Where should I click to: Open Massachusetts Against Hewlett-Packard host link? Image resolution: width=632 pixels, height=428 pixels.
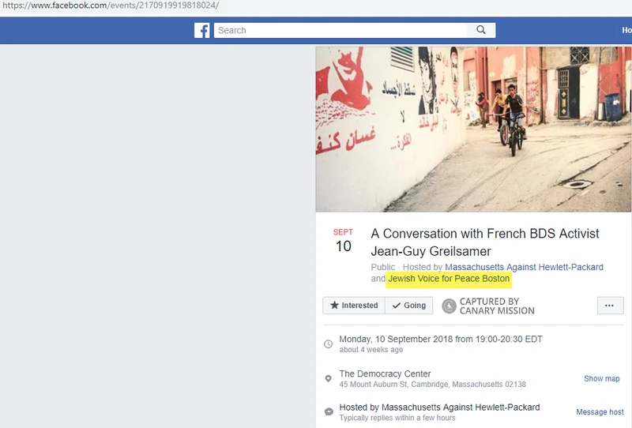(524, 267)
